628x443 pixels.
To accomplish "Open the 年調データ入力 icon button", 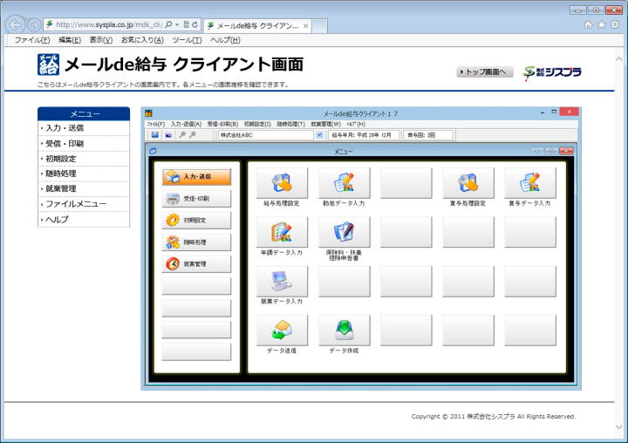I will pos(282,232).
